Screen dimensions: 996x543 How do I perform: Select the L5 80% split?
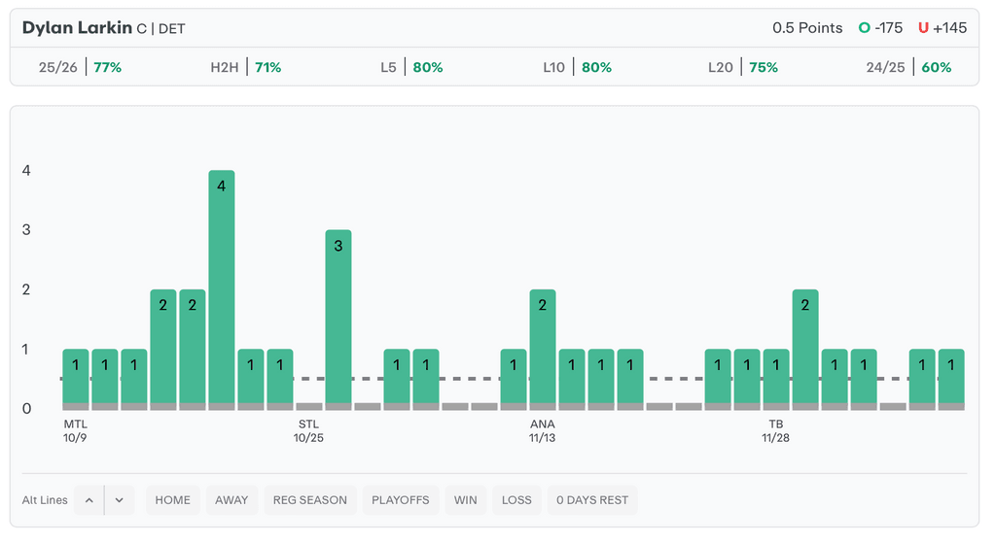(x=411, y=67)
